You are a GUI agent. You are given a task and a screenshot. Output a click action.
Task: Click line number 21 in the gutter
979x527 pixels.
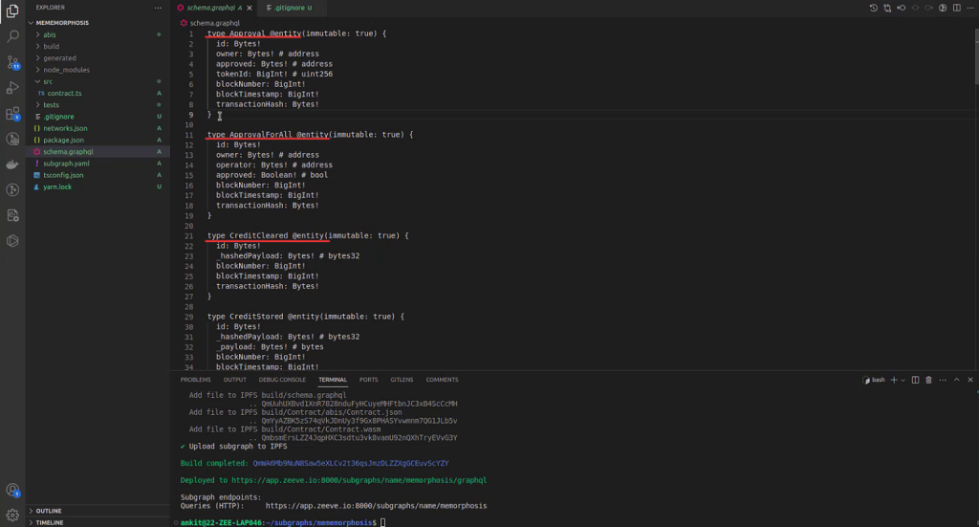(x=189, y=236)
